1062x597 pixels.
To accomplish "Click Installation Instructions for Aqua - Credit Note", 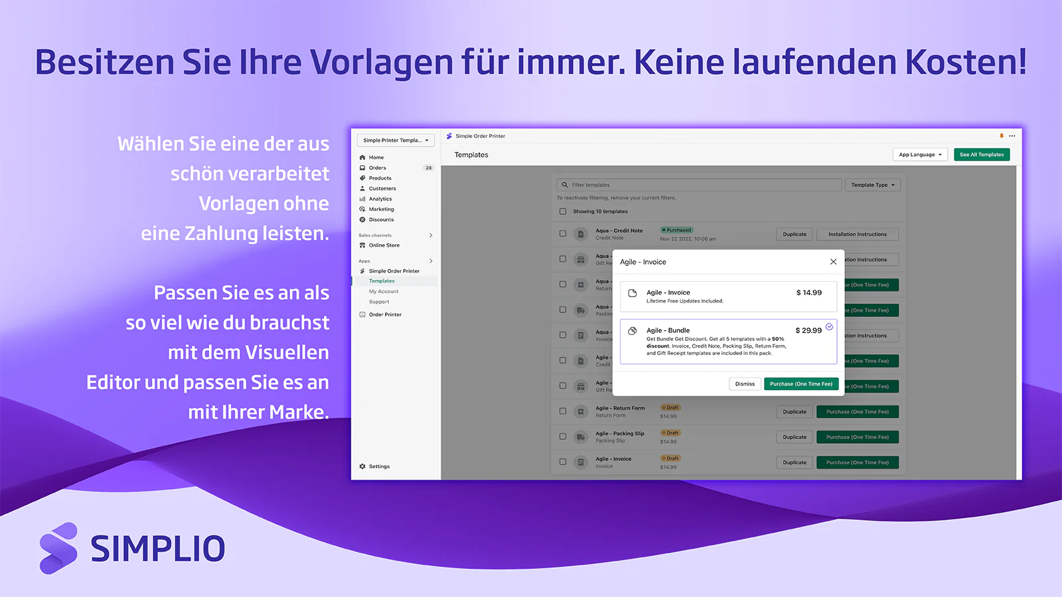I will click(858, 234).
